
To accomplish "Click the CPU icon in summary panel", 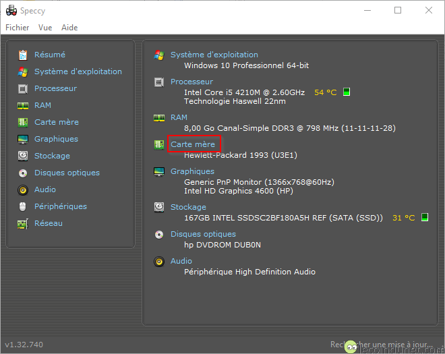I will pyautogui.click(x=159, y=82).
